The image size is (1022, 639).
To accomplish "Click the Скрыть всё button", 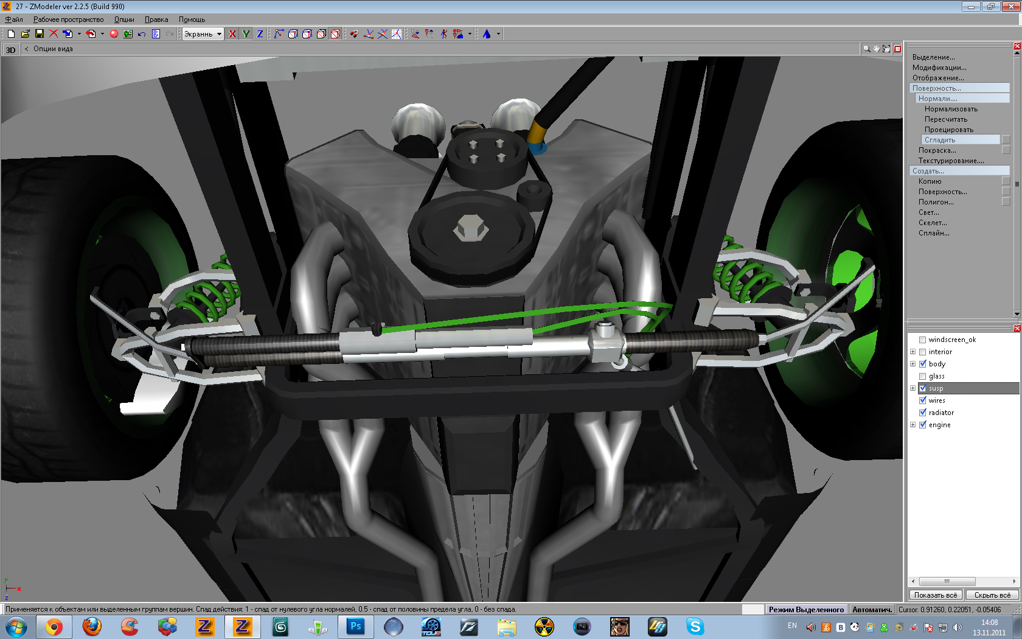I will coord(992,595).
